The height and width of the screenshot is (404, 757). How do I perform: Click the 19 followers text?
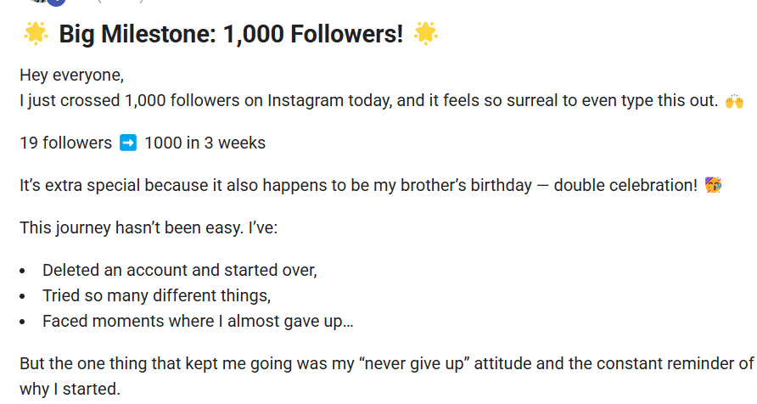click(65, 143)
